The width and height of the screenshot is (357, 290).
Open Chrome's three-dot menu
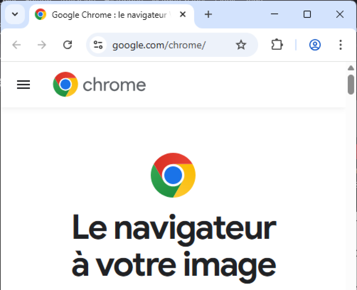click(x=340, y=45)
